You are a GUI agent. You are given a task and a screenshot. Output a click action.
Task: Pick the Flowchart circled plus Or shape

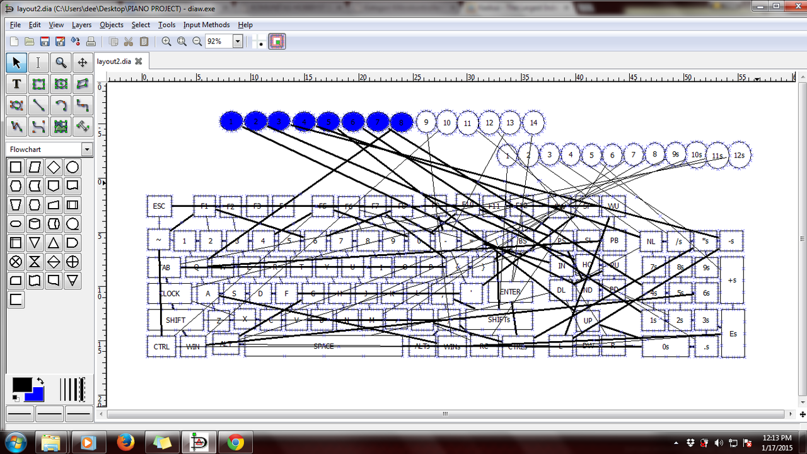tap(73, 262)
